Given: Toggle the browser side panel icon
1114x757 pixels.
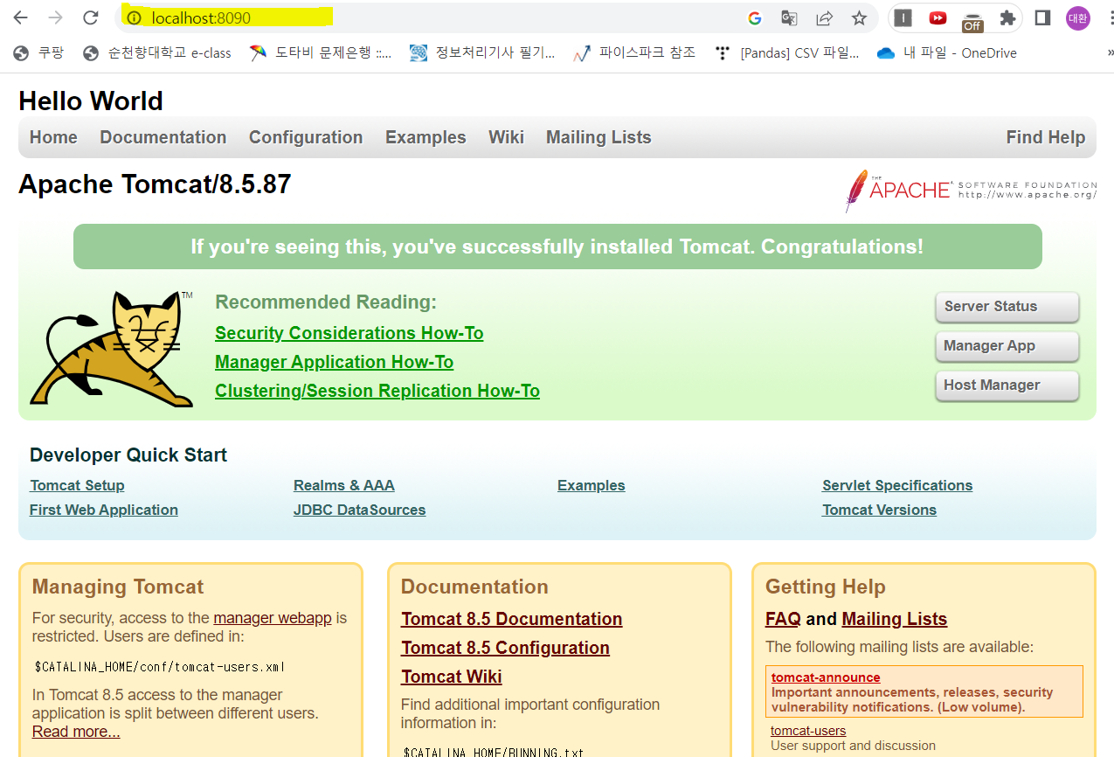Looking at the screenshot, I should tap(1042, 17).
